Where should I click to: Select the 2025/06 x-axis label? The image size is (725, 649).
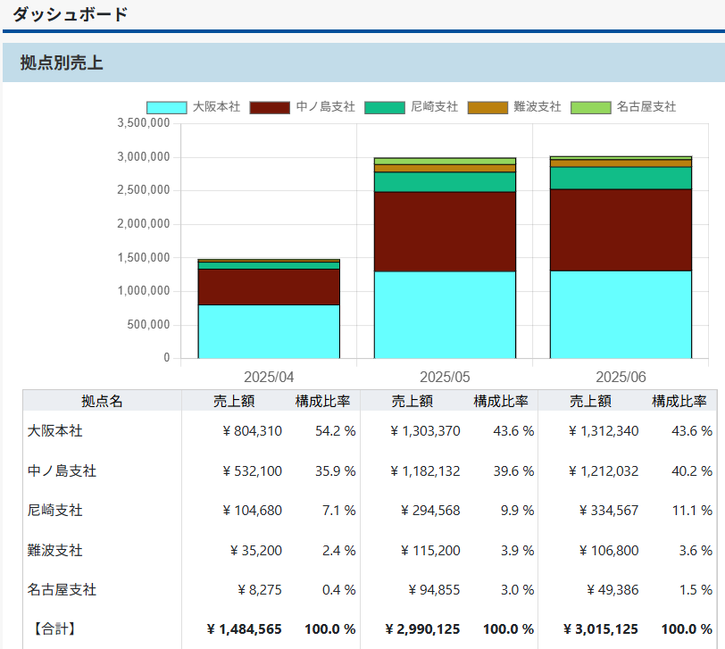(621, 377)
